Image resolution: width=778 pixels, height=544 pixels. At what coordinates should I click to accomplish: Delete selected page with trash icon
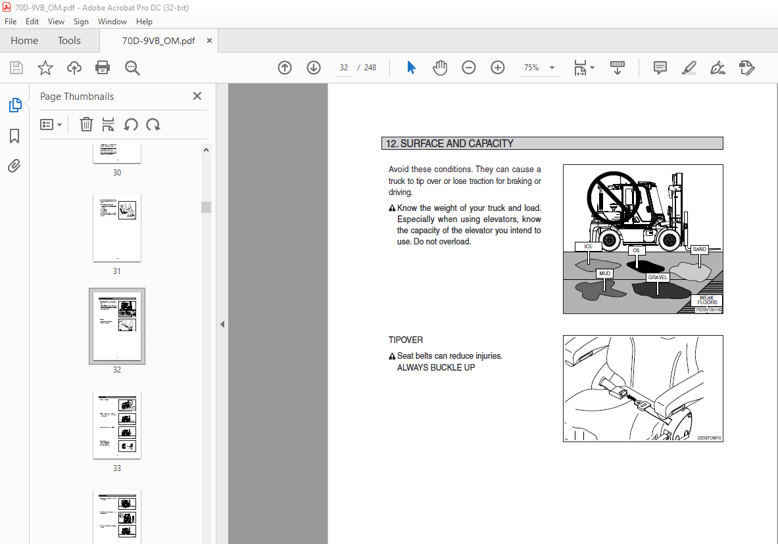86,125
